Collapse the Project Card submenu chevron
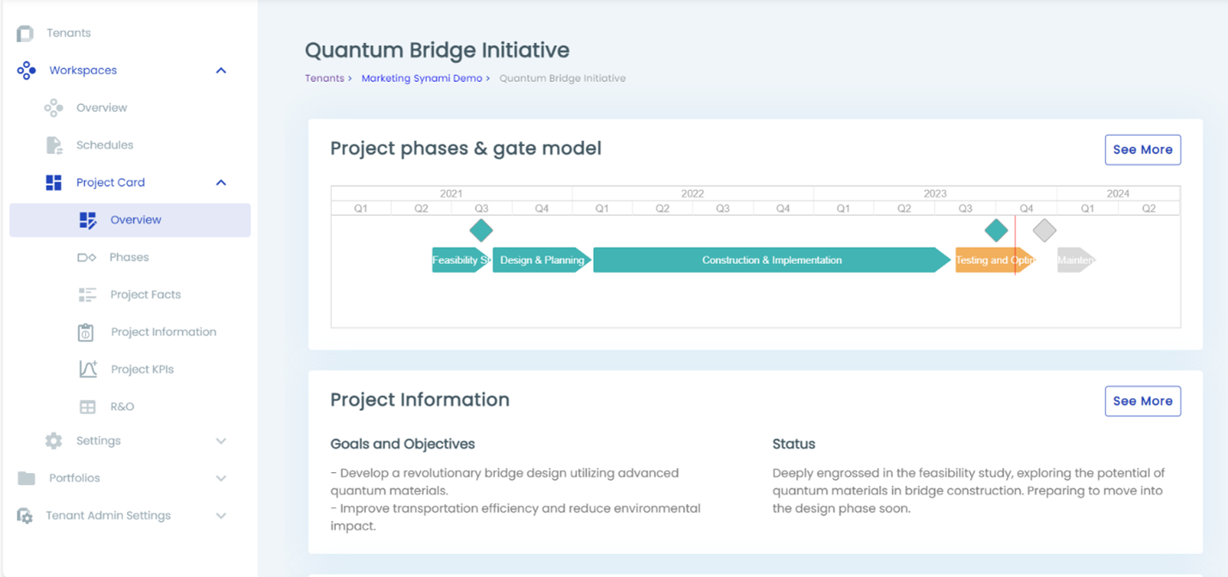Screen dimensions: 1228x577 click(221, 182)
